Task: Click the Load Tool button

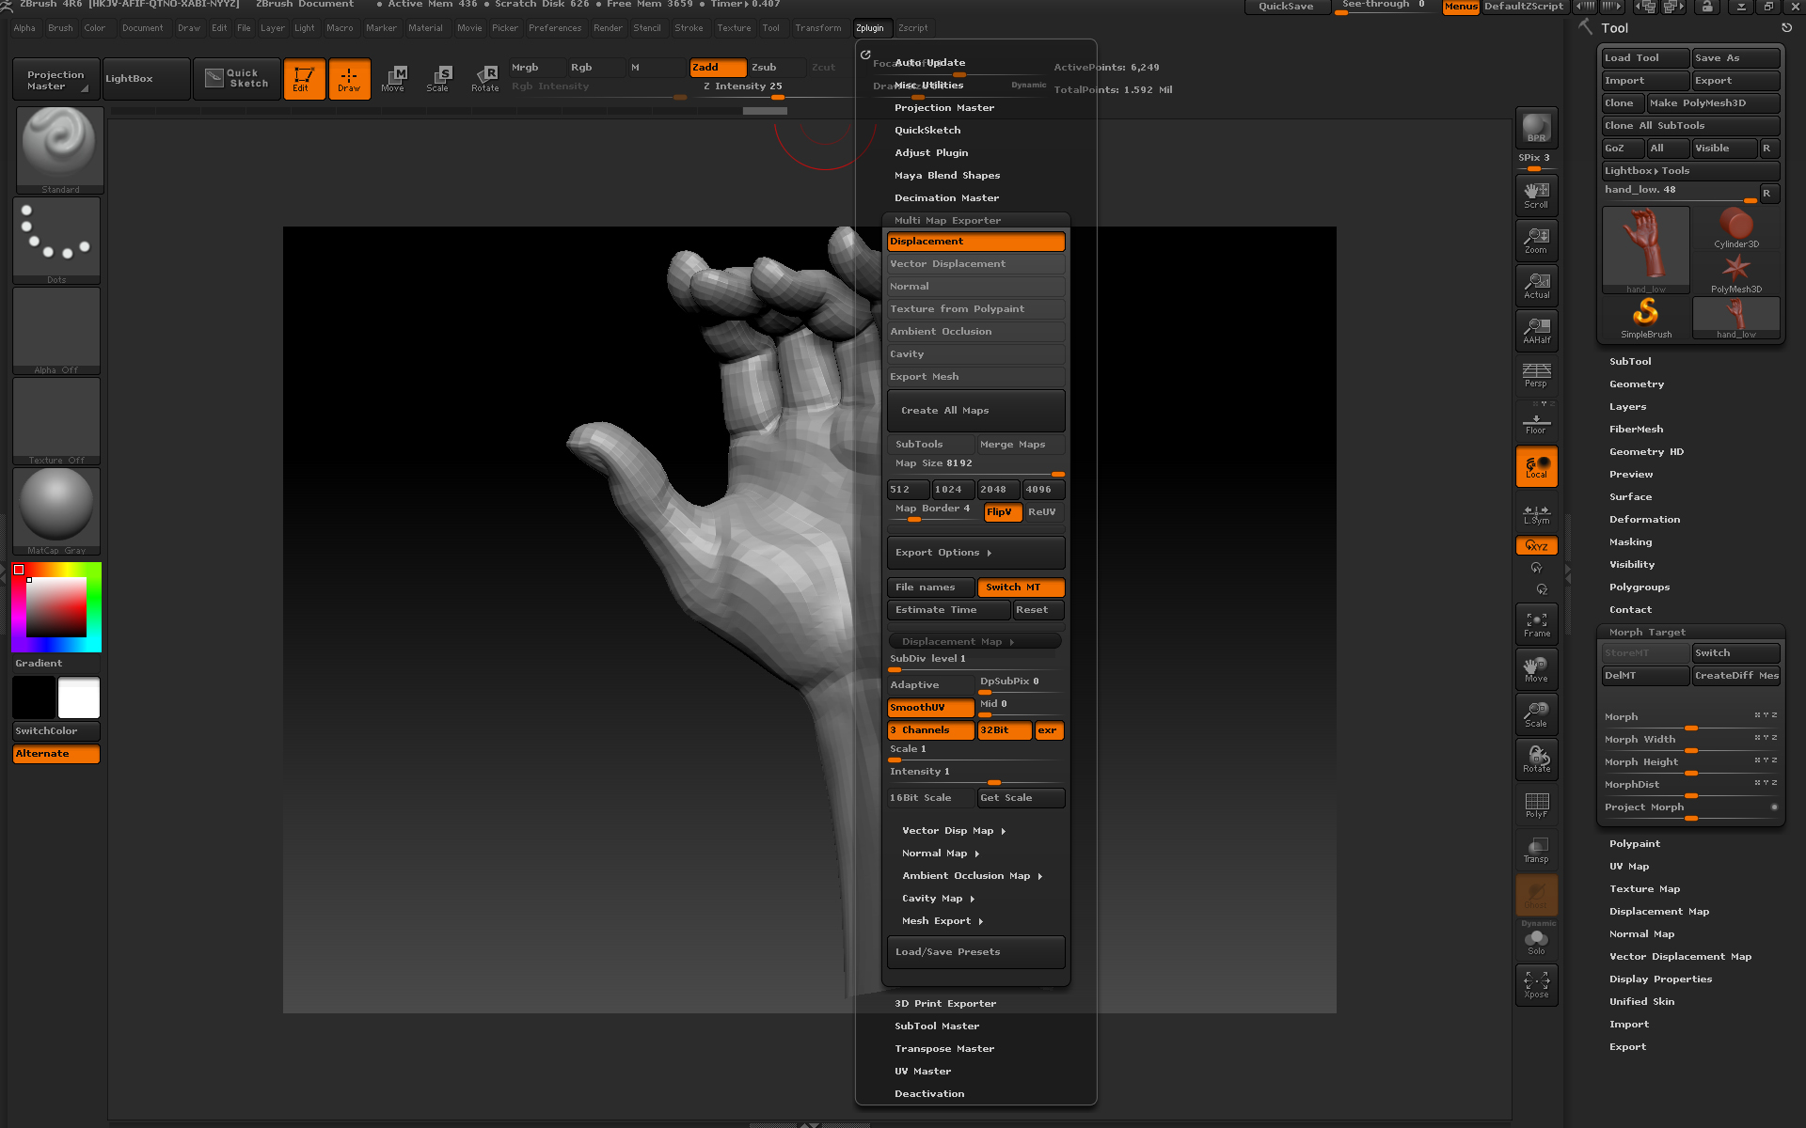Action: pyautogui.click(x=1645, y=58)
